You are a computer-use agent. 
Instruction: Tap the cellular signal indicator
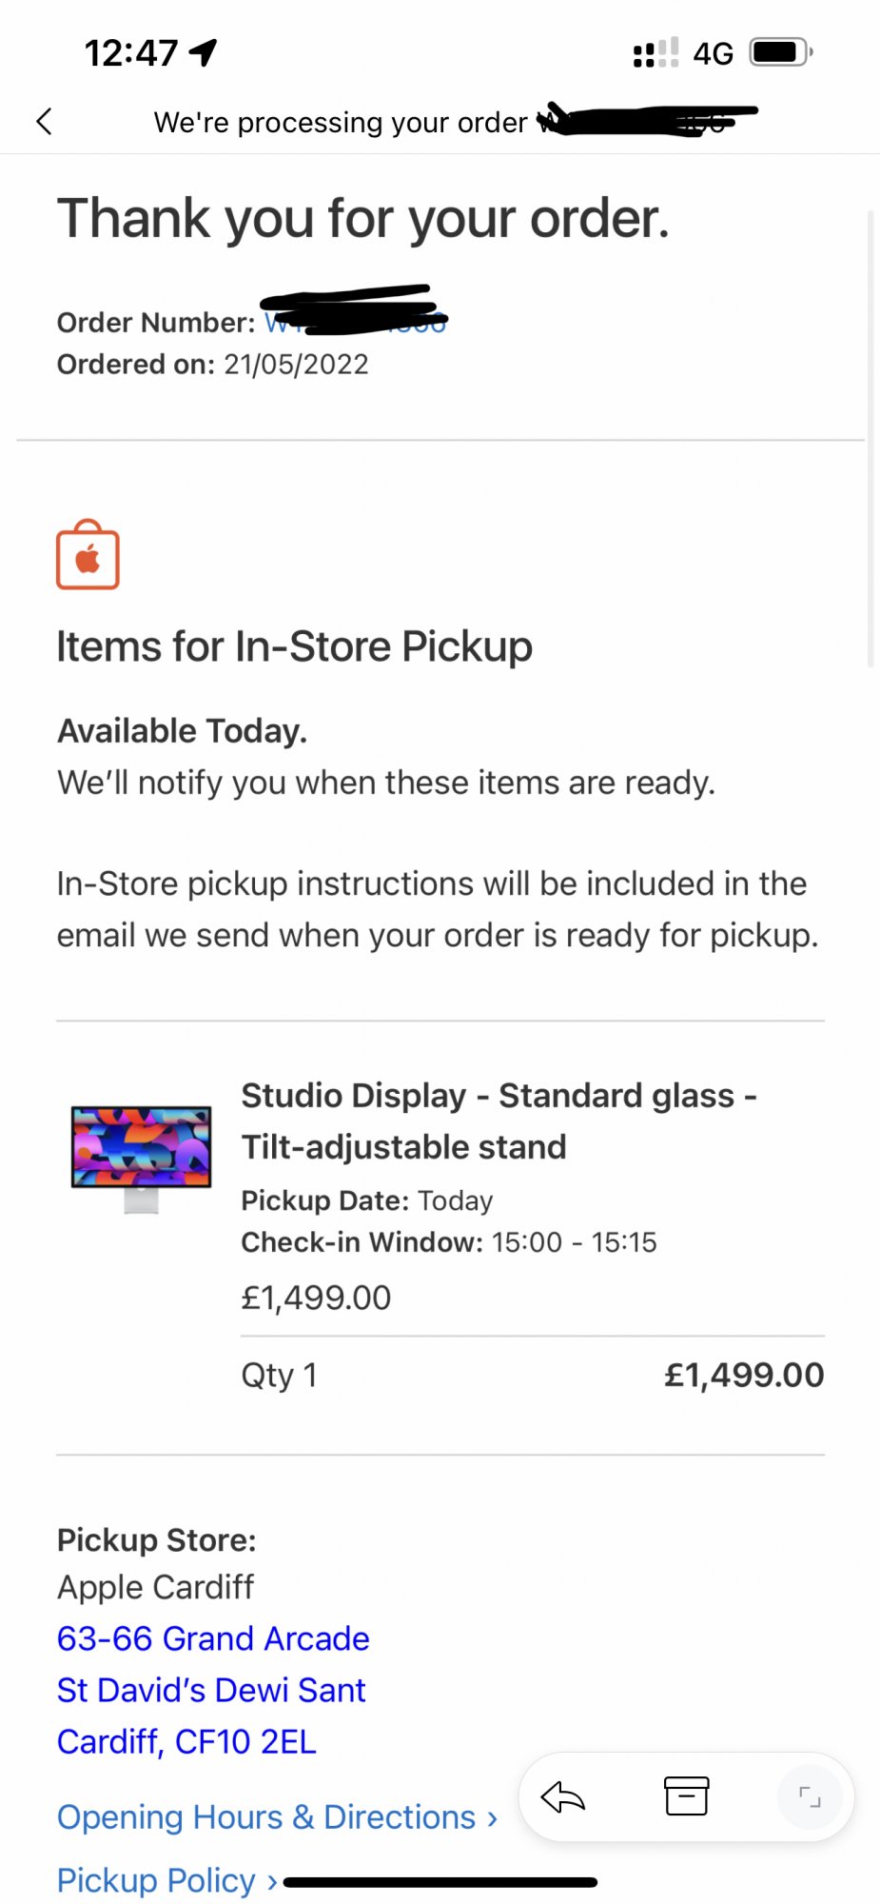(x=655, y=52)
